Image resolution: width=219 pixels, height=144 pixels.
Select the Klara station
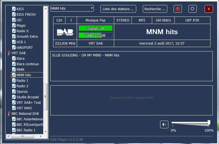pos(20,58)
